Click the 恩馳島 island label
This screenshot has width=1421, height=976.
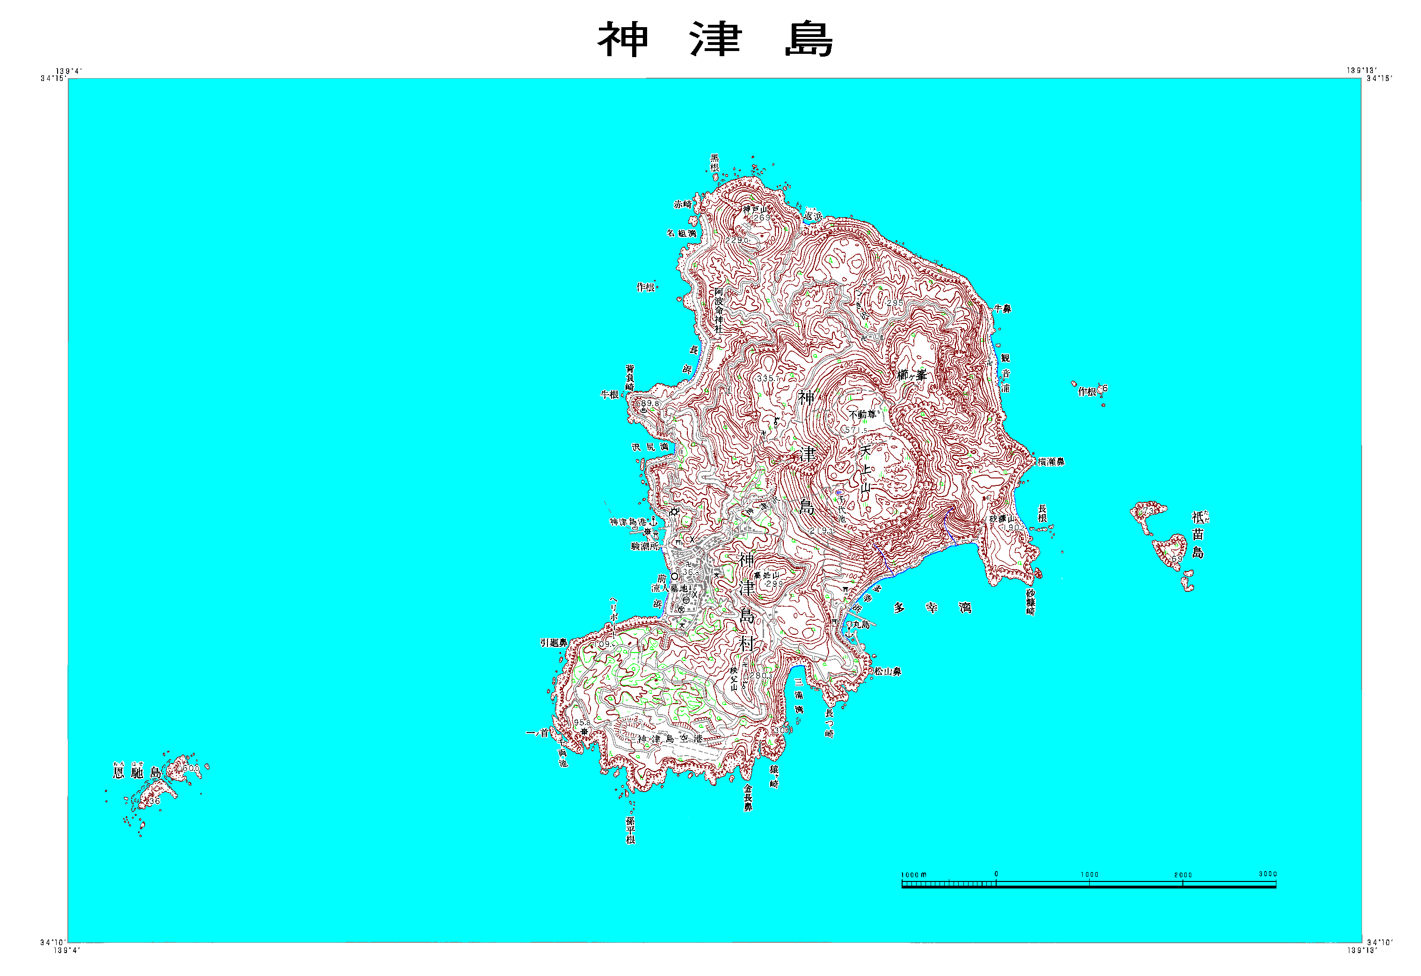137,772
